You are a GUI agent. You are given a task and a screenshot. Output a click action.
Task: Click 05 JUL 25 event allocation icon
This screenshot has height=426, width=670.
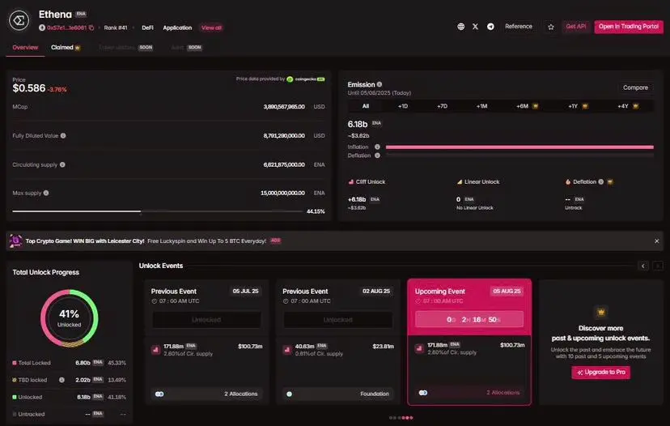click(x=159, y=394)
